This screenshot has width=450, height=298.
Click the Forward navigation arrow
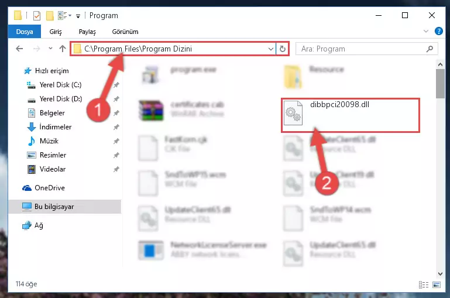pyautogui.click(x=36, y=49)
